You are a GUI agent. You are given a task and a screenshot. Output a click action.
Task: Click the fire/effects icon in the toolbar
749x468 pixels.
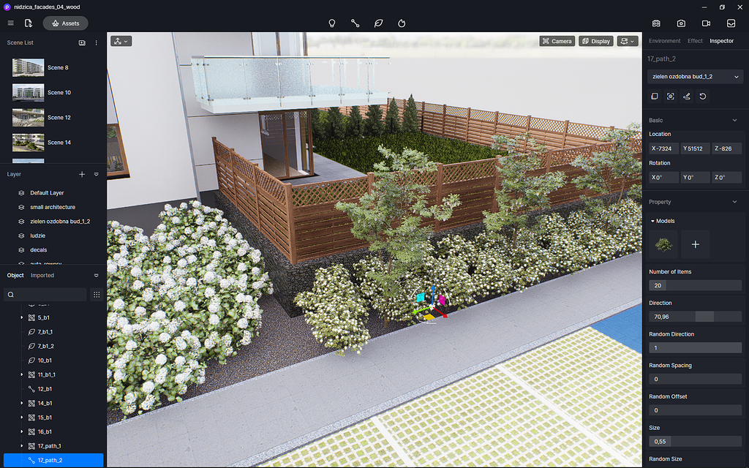coord(402,23)
